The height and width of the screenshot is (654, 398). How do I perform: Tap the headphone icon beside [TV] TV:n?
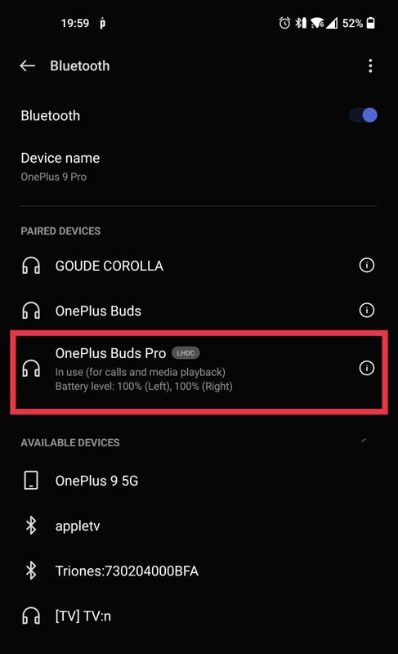(31, 616)
